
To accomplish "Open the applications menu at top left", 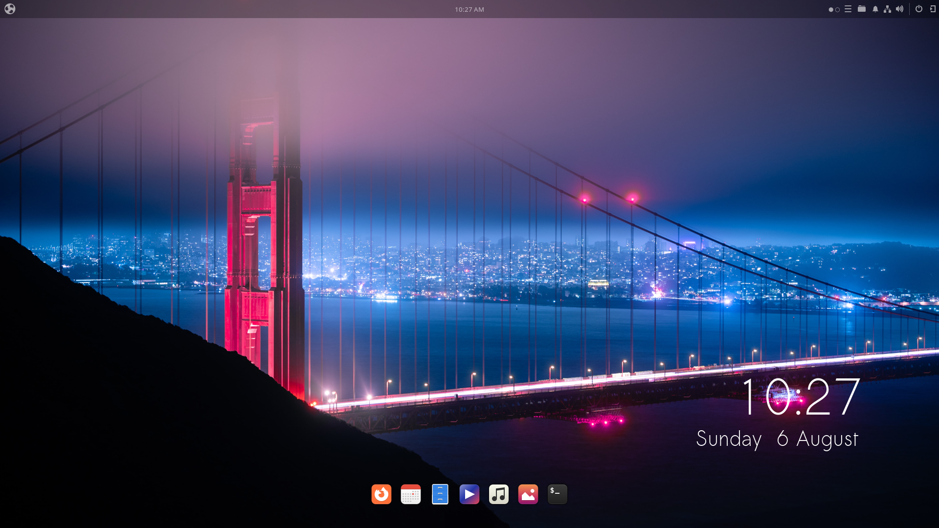I will (10, 9).
